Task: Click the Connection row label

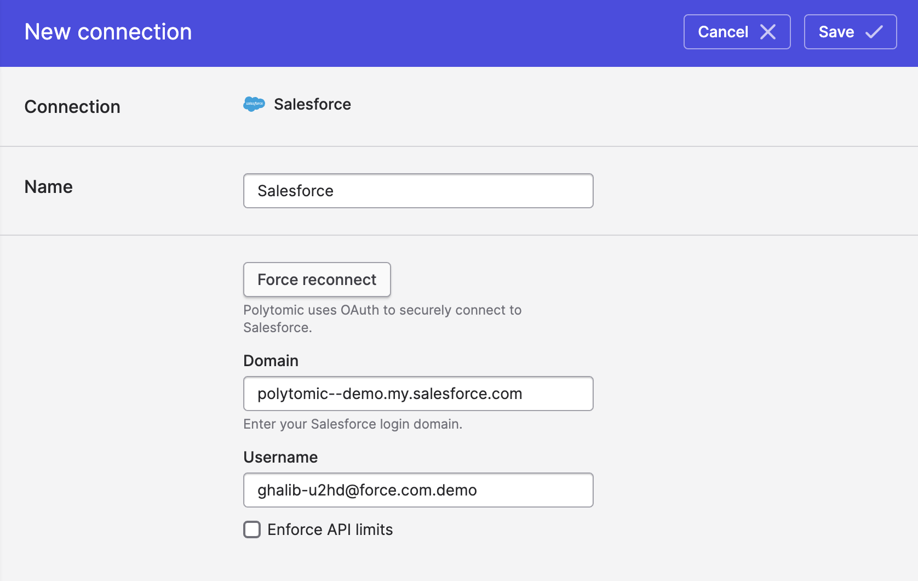Action: (x=72, y=107)
